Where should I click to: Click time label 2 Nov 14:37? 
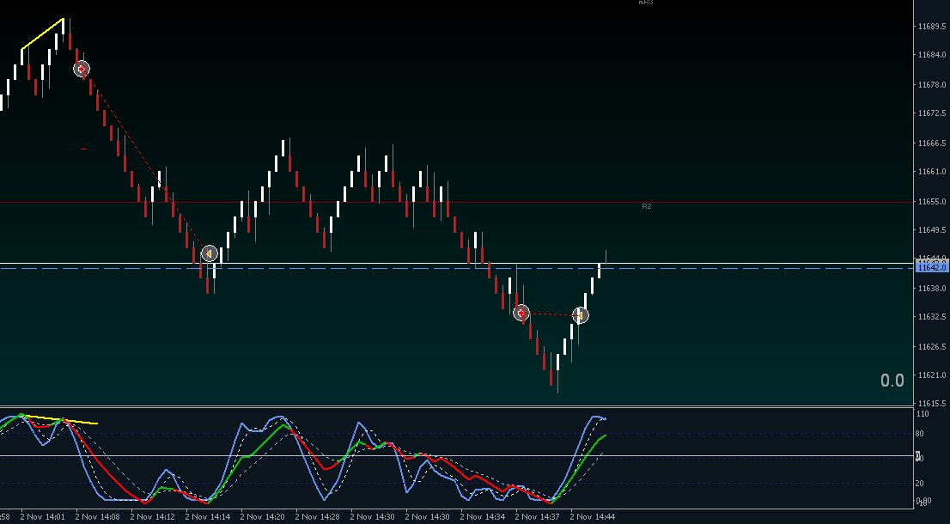click(538, 517)
